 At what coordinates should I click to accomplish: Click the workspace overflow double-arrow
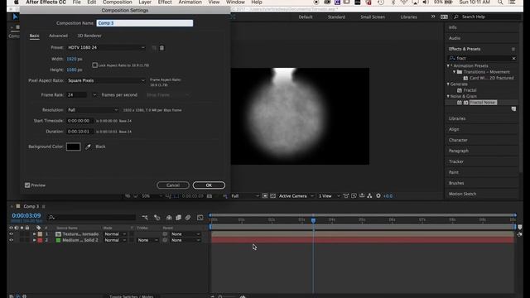pyautogui.click(x=433, y=17)
